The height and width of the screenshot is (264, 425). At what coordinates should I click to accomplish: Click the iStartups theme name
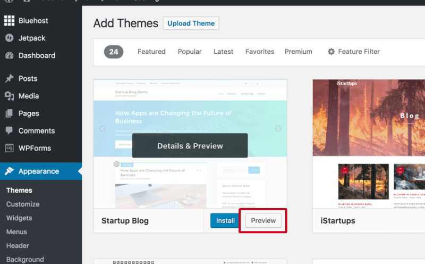pos(338,221)
